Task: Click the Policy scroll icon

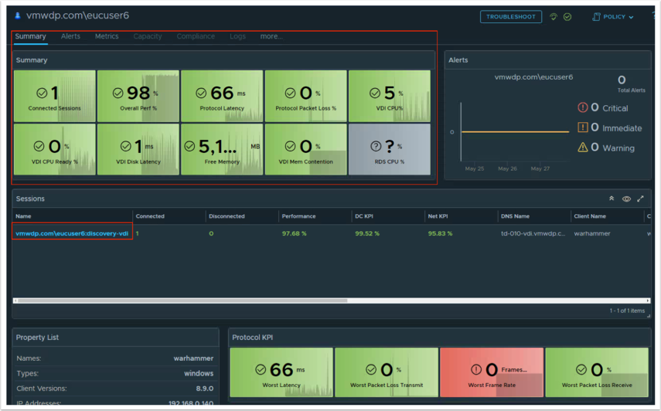Action: (596, 16)
